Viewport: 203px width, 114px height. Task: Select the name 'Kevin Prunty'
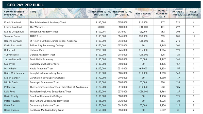coord(11,96)
